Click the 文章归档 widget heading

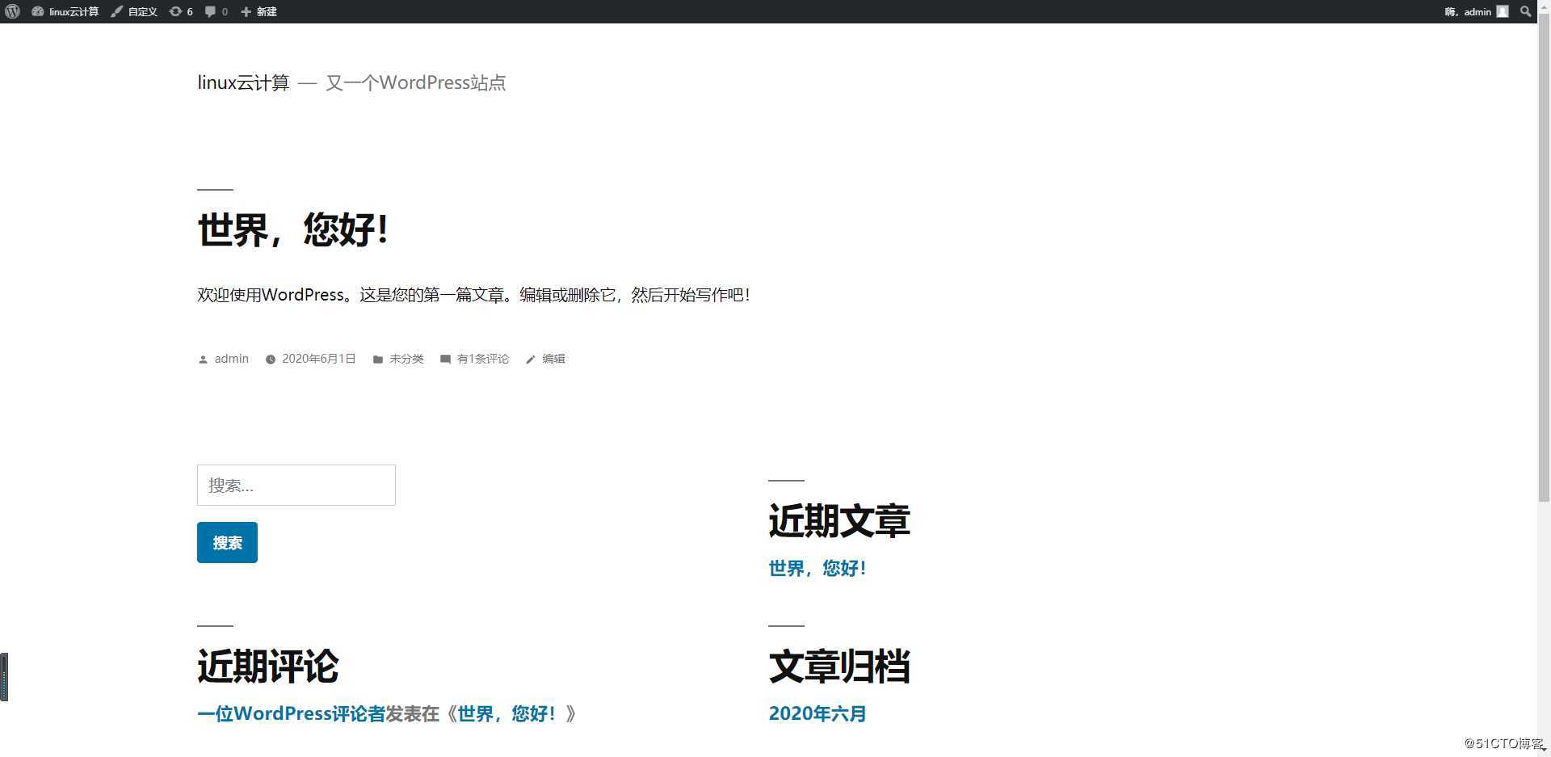click(839, 667)
